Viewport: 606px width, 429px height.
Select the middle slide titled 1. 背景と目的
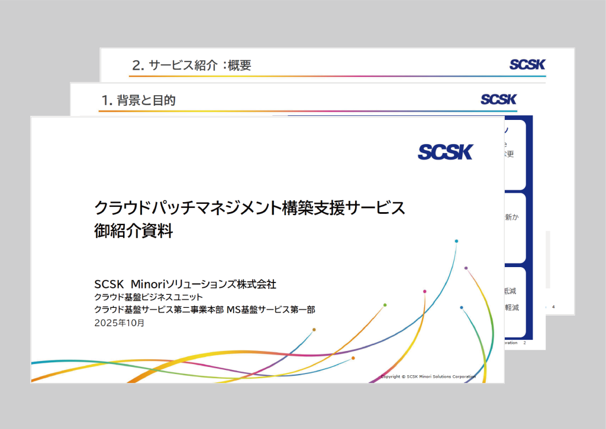coord(138,100)
